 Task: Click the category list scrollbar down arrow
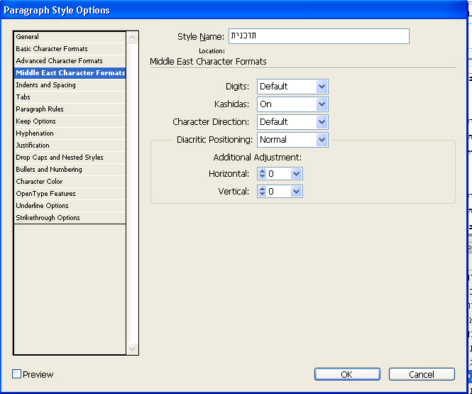coord(132,349)
